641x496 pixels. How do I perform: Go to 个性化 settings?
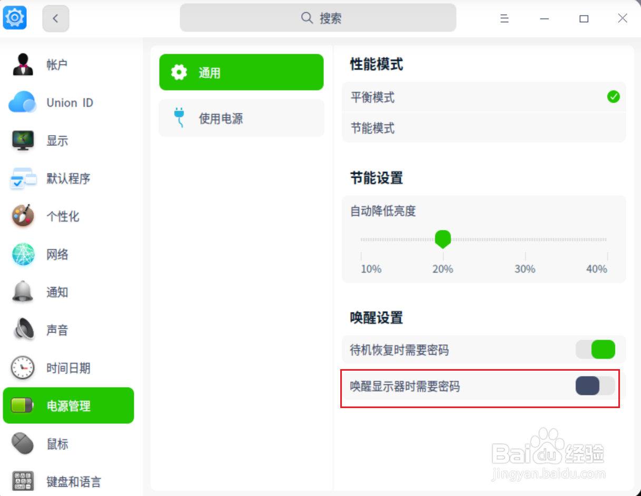68,216
